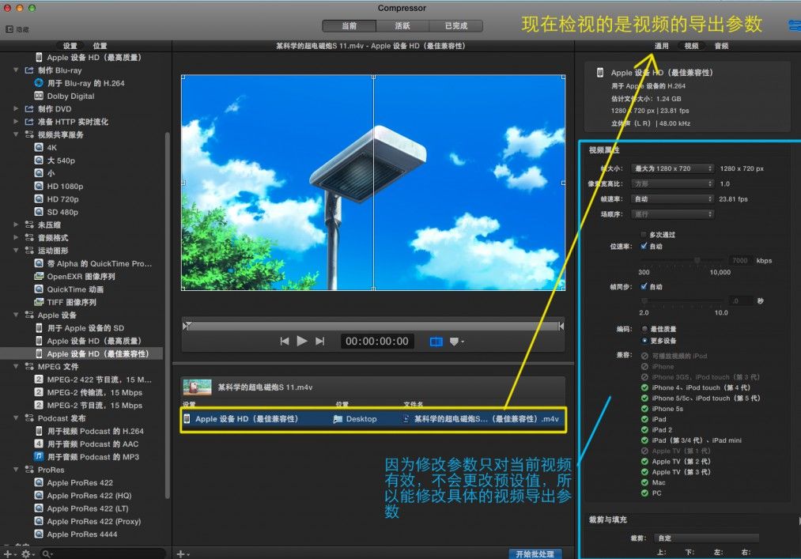Collapse the Podcast 发布 group

(x=16, y=418)
